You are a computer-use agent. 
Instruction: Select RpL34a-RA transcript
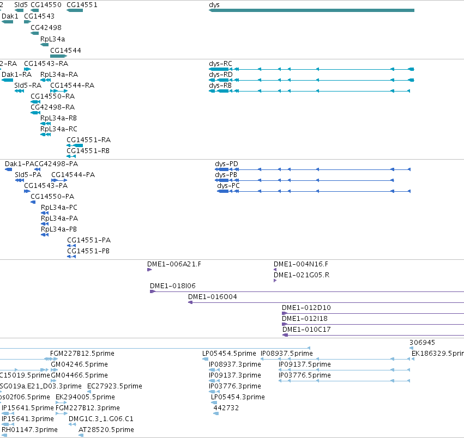point(46,80)
